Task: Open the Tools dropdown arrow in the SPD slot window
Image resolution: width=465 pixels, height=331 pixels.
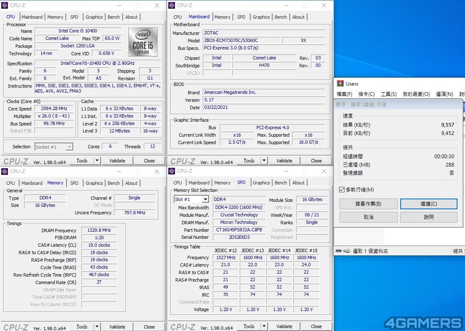Action: click(x=263, y=326)
